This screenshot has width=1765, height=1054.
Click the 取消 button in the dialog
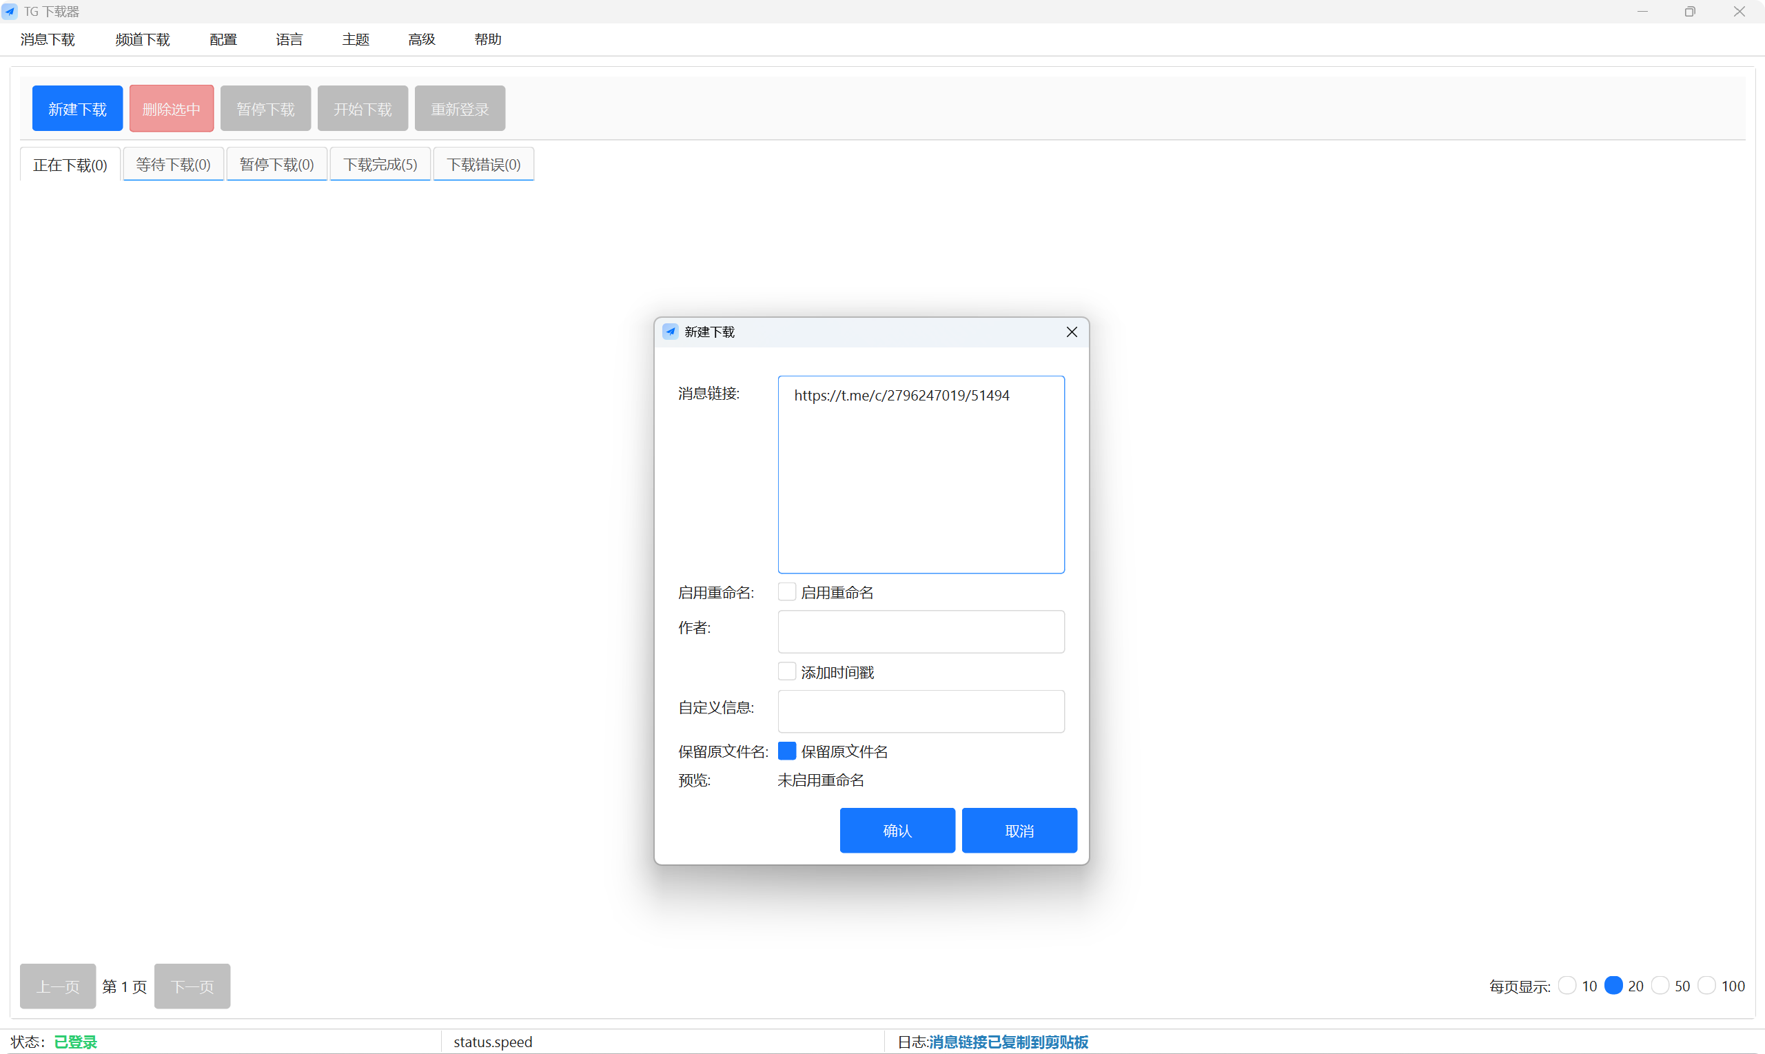point(1019,829)
